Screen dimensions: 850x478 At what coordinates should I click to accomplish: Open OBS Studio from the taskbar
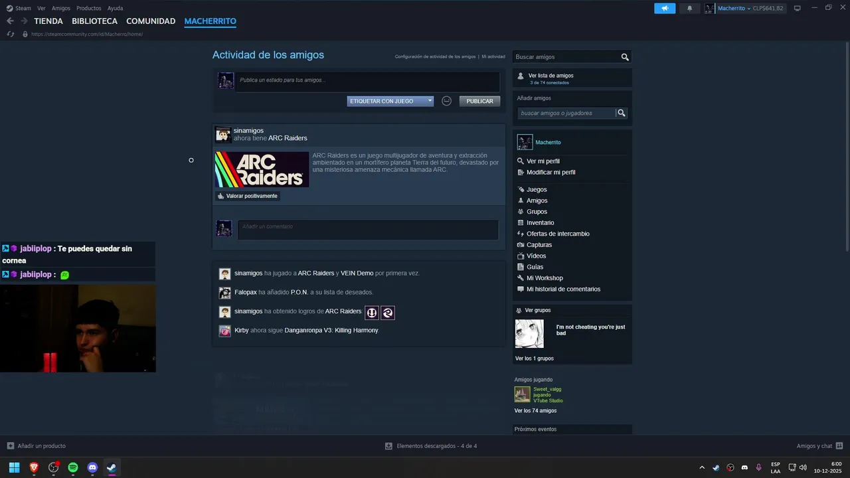pyautogui.click(x=54, y=467)
